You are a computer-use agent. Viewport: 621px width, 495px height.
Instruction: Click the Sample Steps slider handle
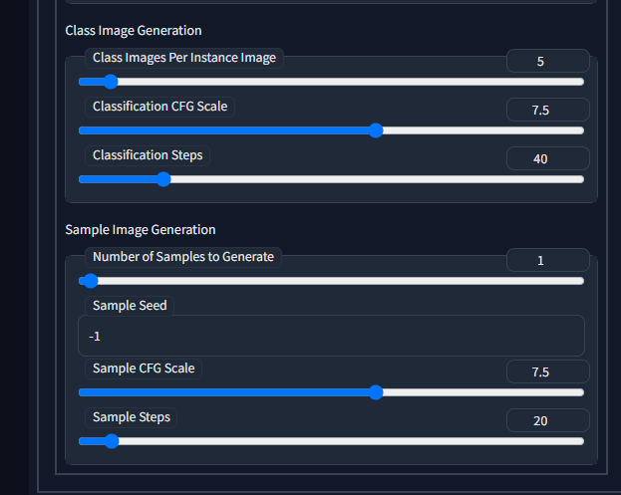(112, 441)
